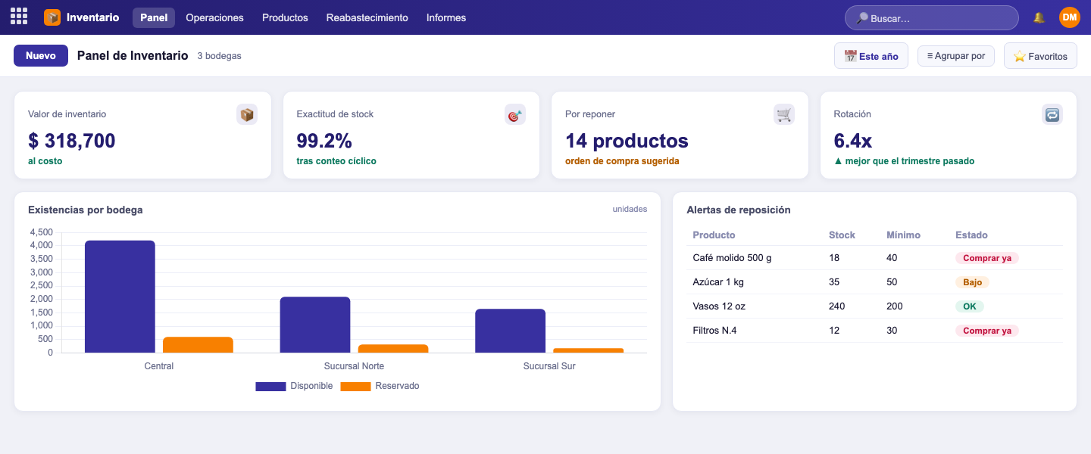Click the Buscar search field

[x=932, y=18]
